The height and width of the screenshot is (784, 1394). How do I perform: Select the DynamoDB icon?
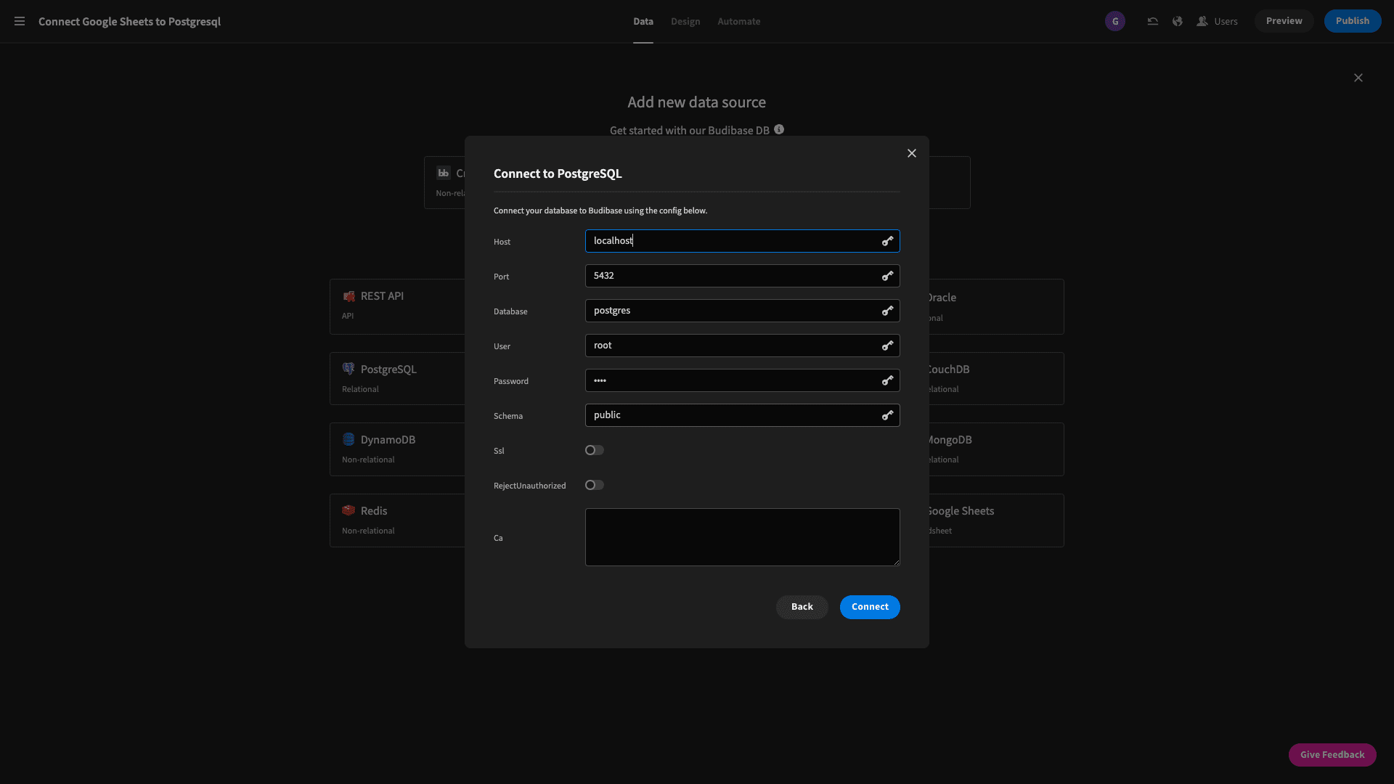[x=348, y=439]
